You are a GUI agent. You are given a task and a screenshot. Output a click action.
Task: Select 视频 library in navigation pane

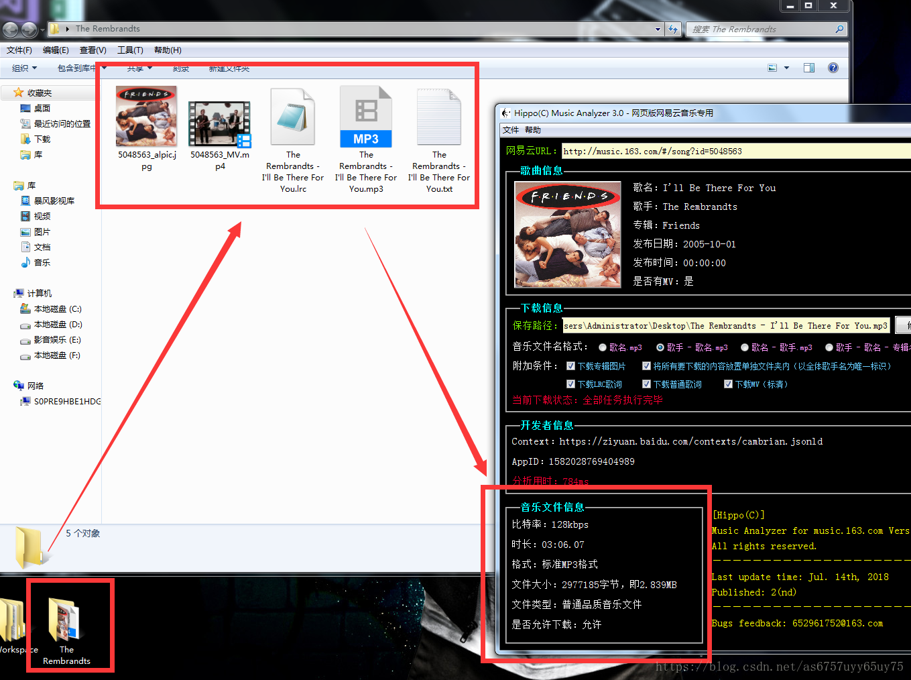point(42,217)
